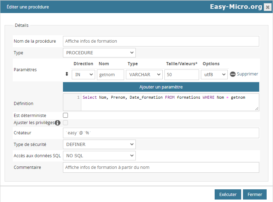Click the Easy-Micro.org title text
Screen dimensions: 273x202
(x=236, y=7)
